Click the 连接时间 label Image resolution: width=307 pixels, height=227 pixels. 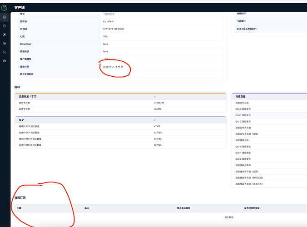click(x=25, y=67)
